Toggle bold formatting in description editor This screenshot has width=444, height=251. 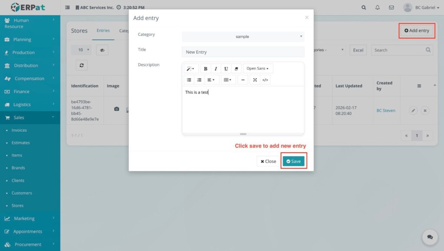(206, 68)
